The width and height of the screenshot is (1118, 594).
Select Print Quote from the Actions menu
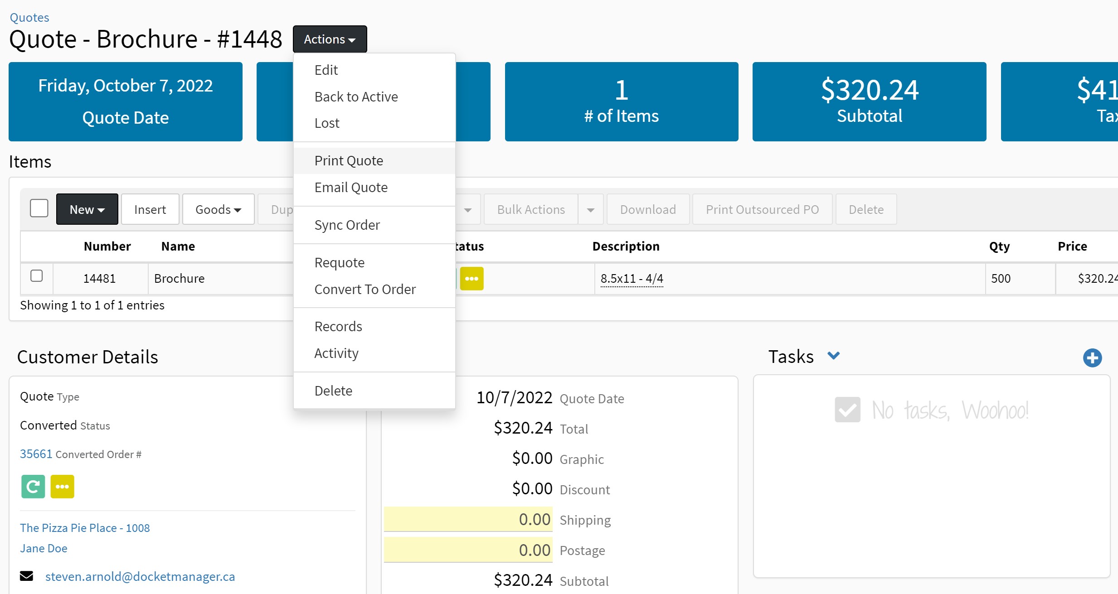349,160
